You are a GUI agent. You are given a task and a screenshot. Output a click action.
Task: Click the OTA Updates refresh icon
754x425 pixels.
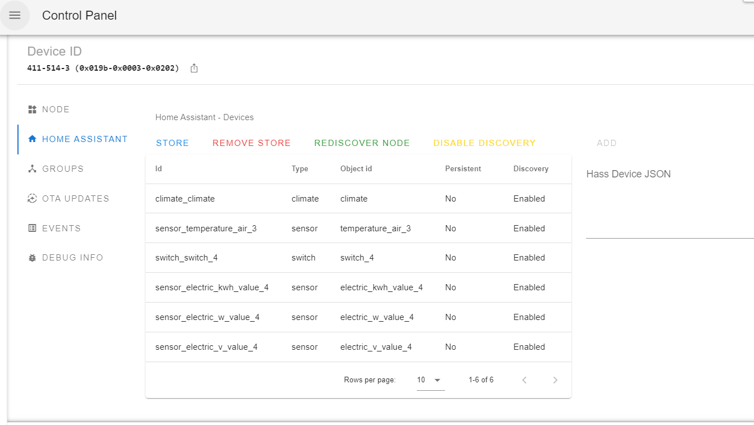click(32, 198)
